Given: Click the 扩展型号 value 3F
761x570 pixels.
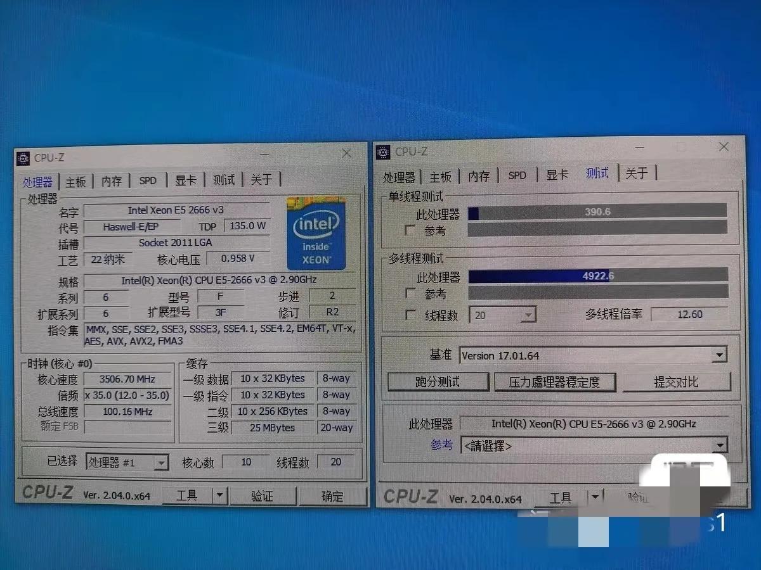Looking at the screenshot, I should [x=221, y=312].
